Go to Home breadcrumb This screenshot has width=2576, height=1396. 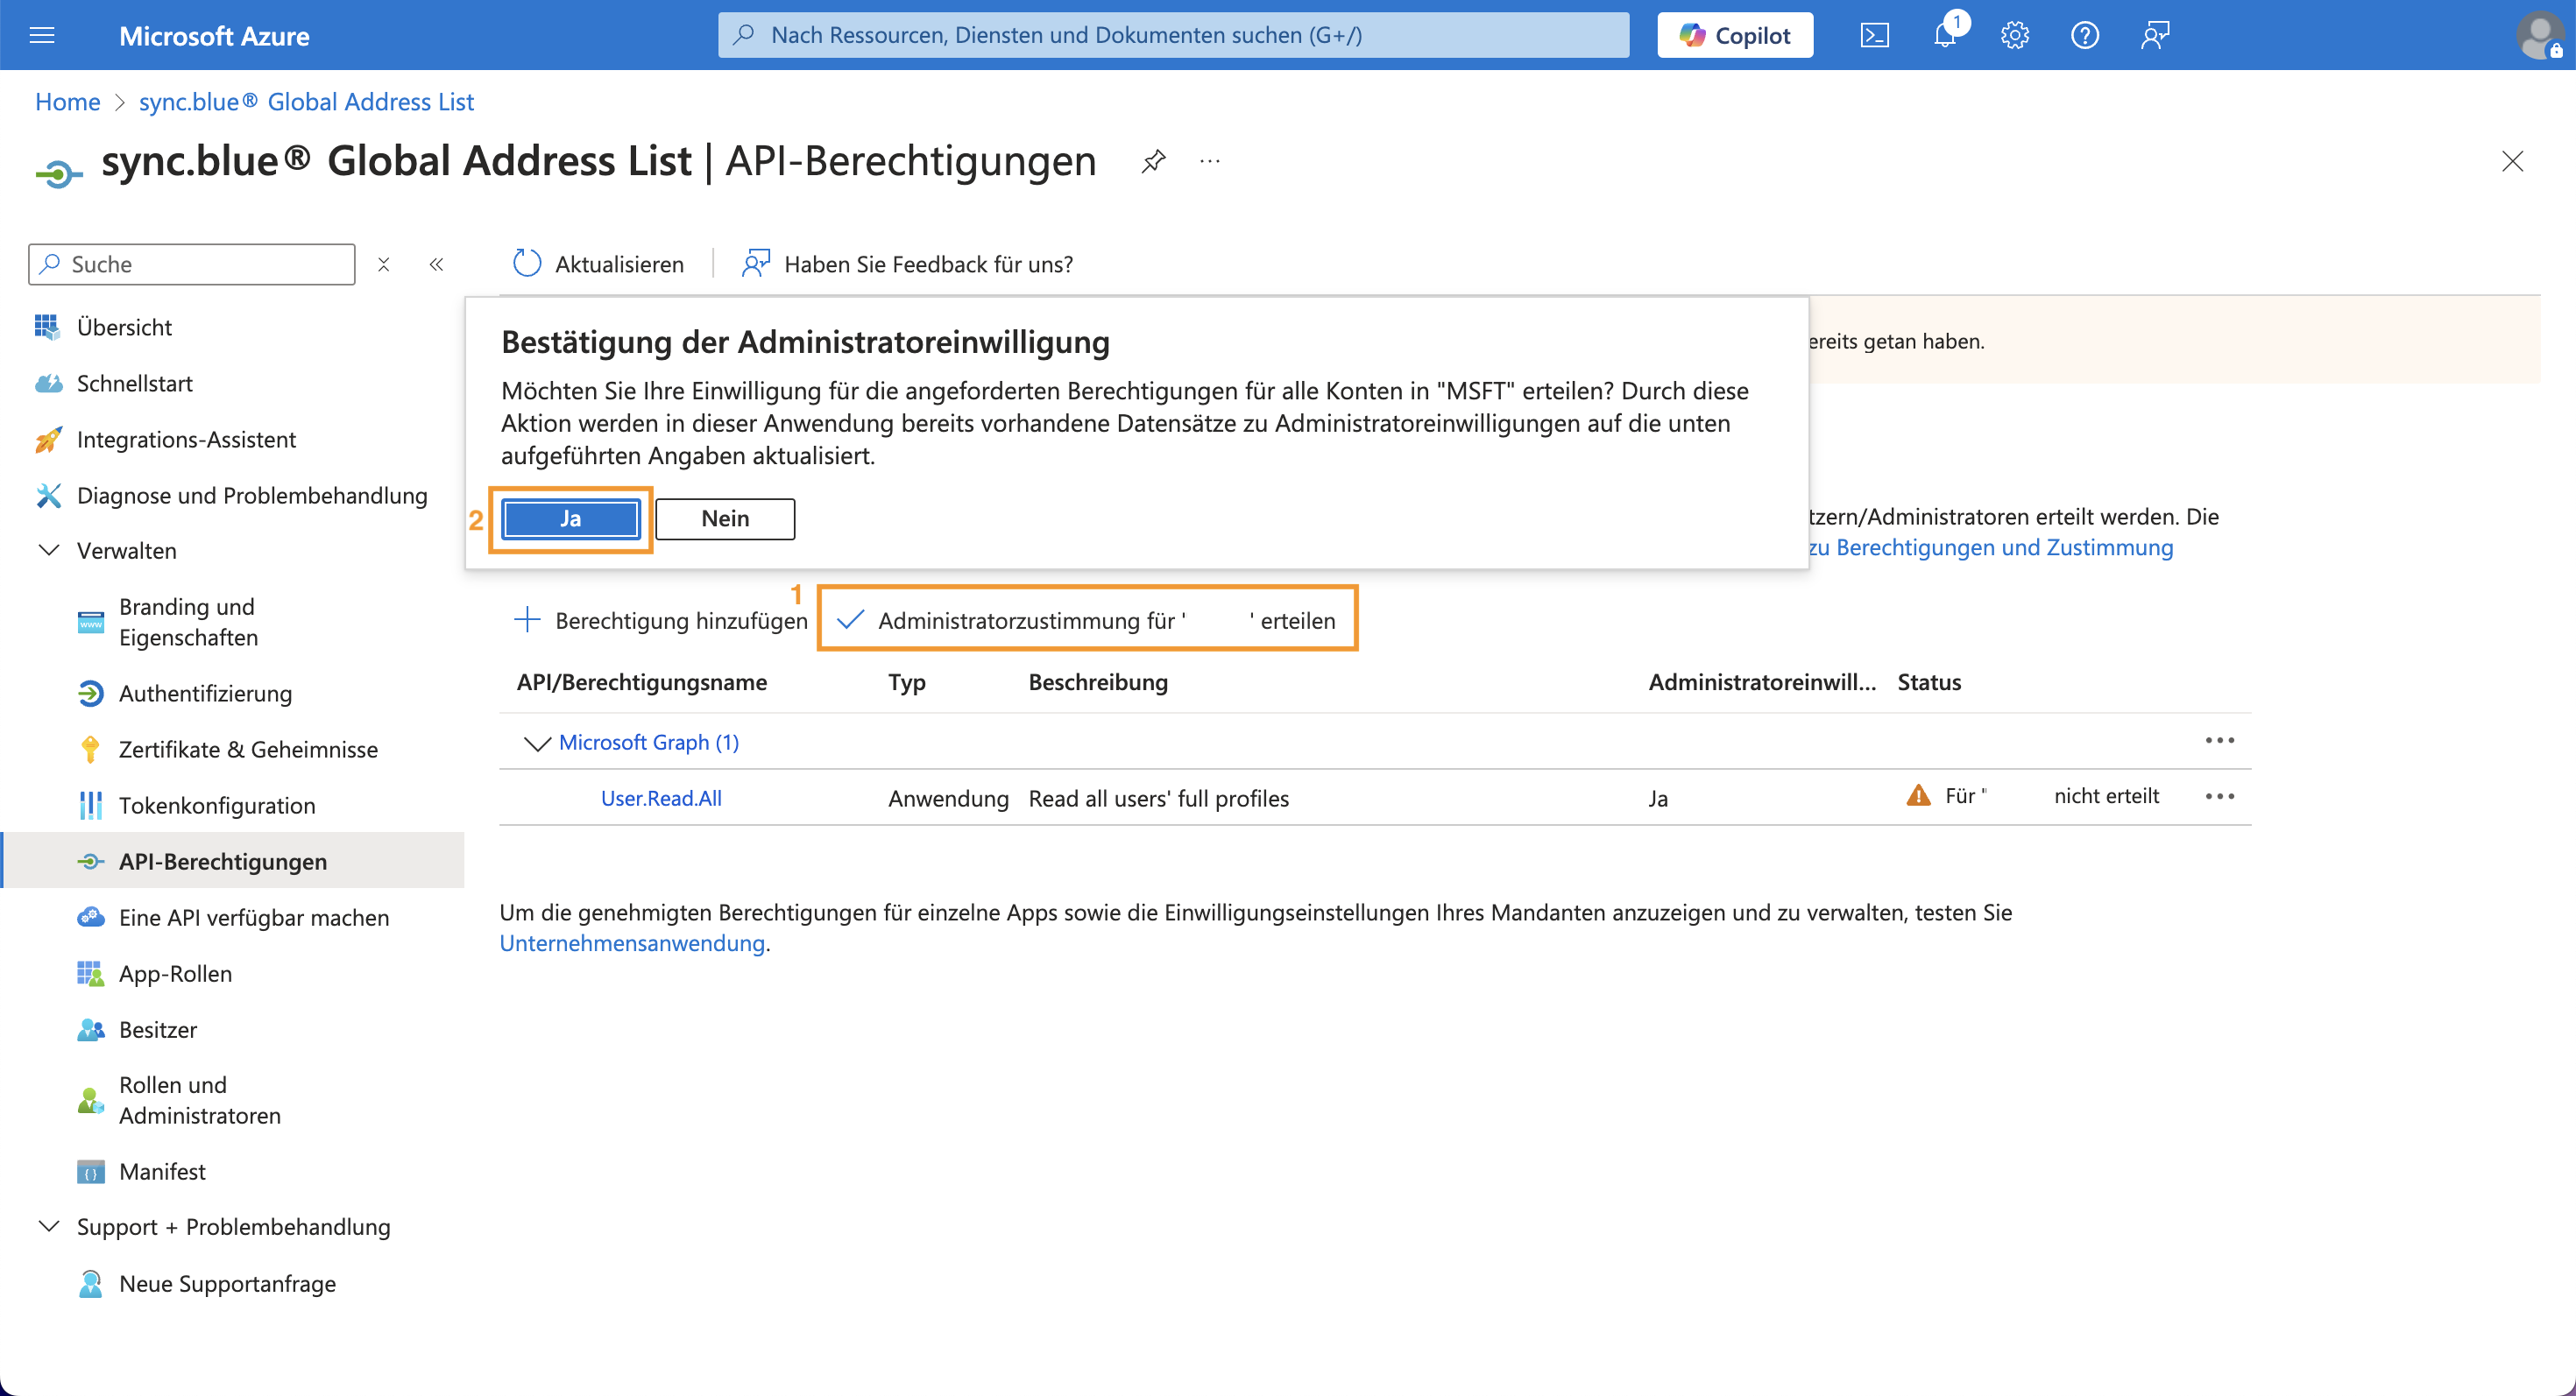click(67, 102)
